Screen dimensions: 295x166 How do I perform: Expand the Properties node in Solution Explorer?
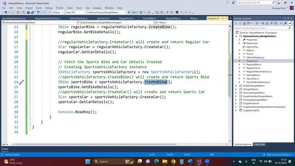[x=240, y=40]
